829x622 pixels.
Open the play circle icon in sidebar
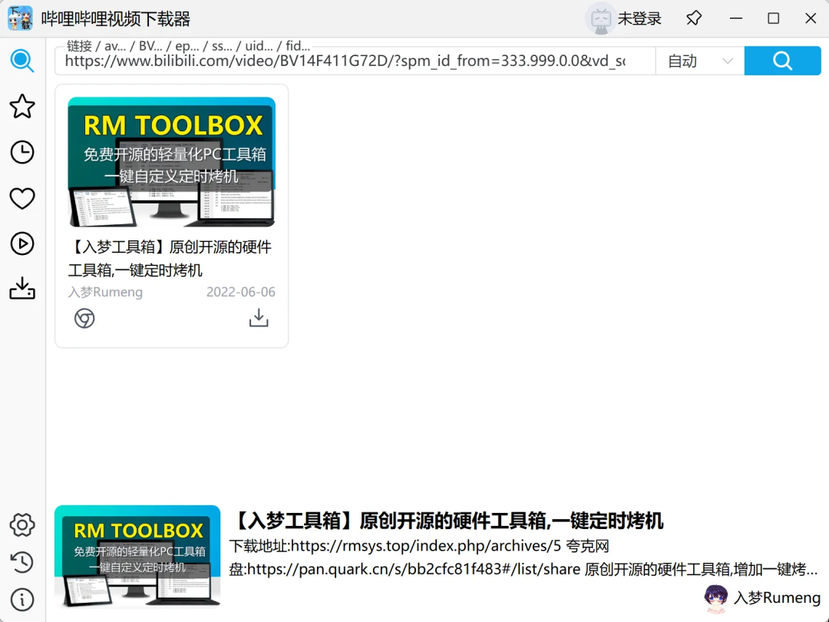(22, 244)
